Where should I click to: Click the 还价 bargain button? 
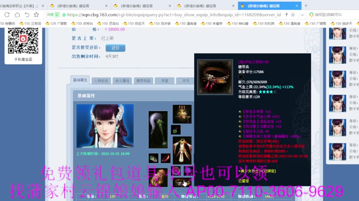115,48
